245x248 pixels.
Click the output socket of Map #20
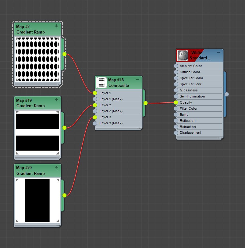64,195
